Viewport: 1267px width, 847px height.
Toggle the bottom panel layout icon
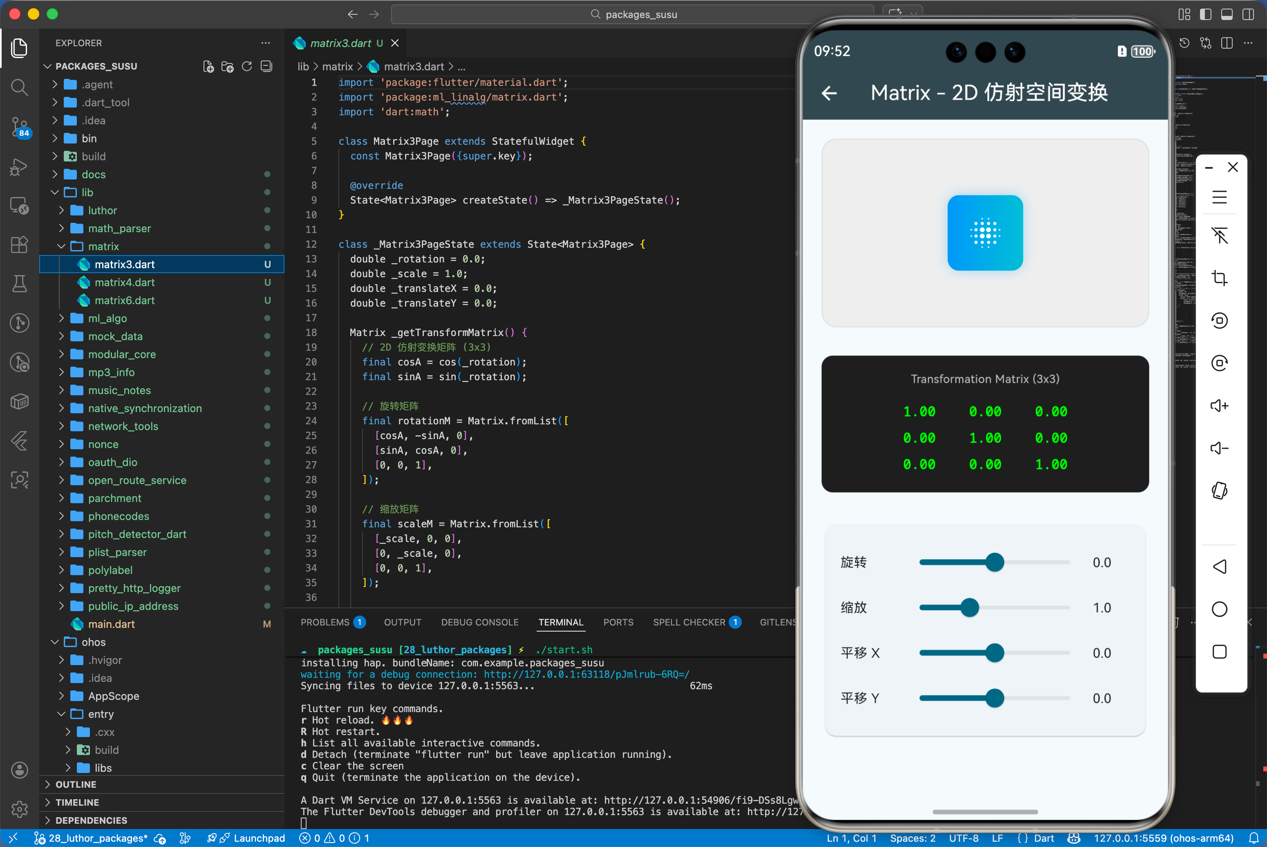1227,15
